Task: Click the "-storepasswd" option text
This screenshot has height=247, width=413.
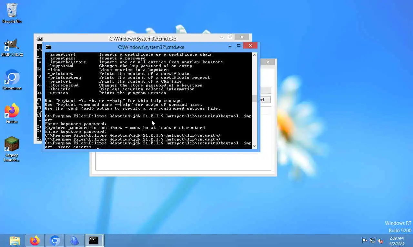Action: (63, 85)
